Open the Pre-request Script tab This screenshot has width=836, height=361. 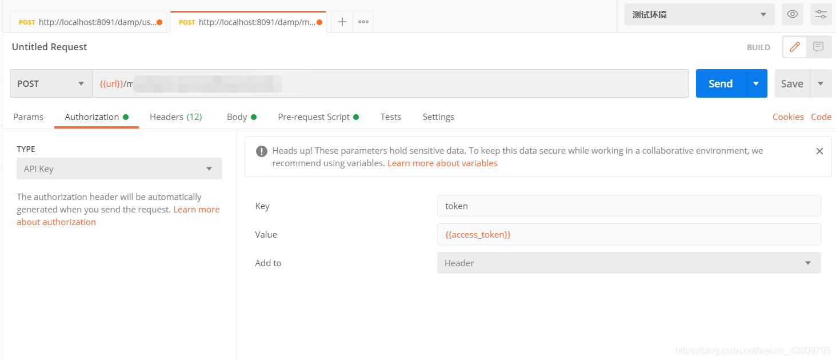click(318, 117)
